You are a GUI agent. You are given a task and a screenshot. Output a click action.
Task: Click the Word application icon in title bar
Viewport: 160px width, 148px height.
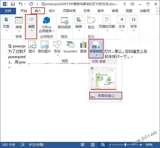pyautogui.click(x=5, y=4)
